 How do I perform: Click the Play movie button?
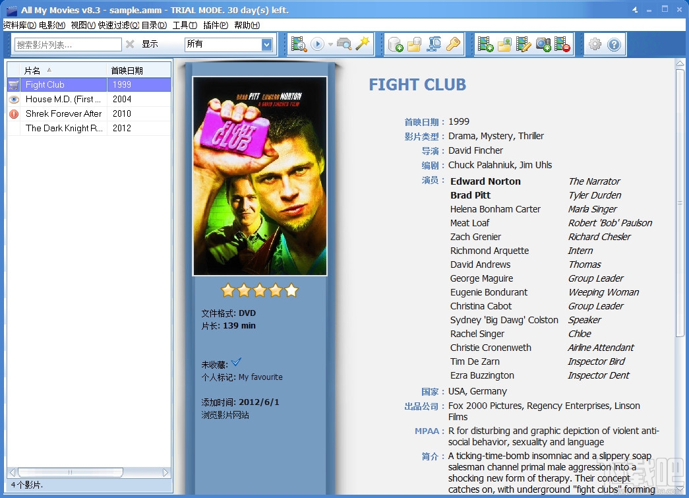pyautogui.click(x=317, y=44)
